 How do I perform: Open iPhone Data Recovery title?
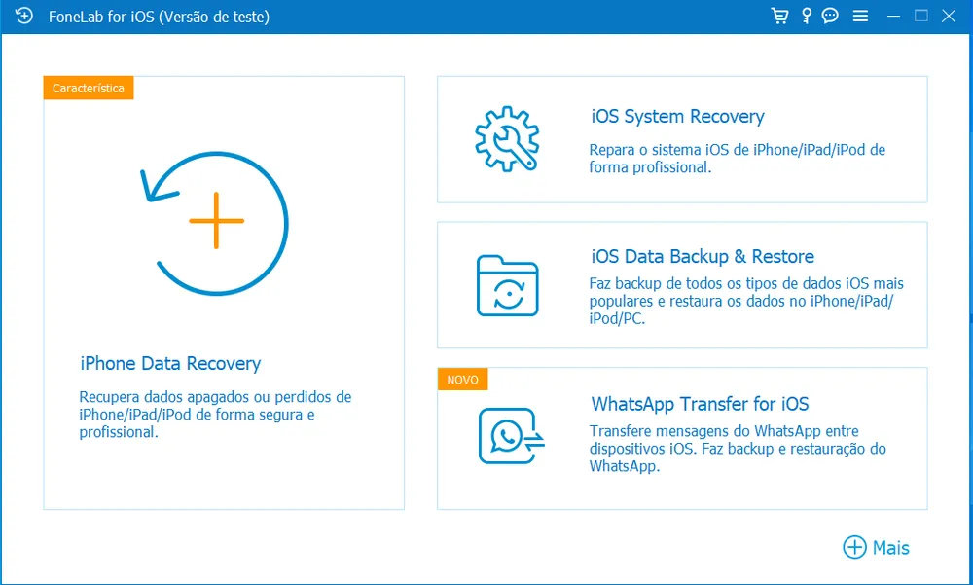pyautogui.click(x=170, y=364)
